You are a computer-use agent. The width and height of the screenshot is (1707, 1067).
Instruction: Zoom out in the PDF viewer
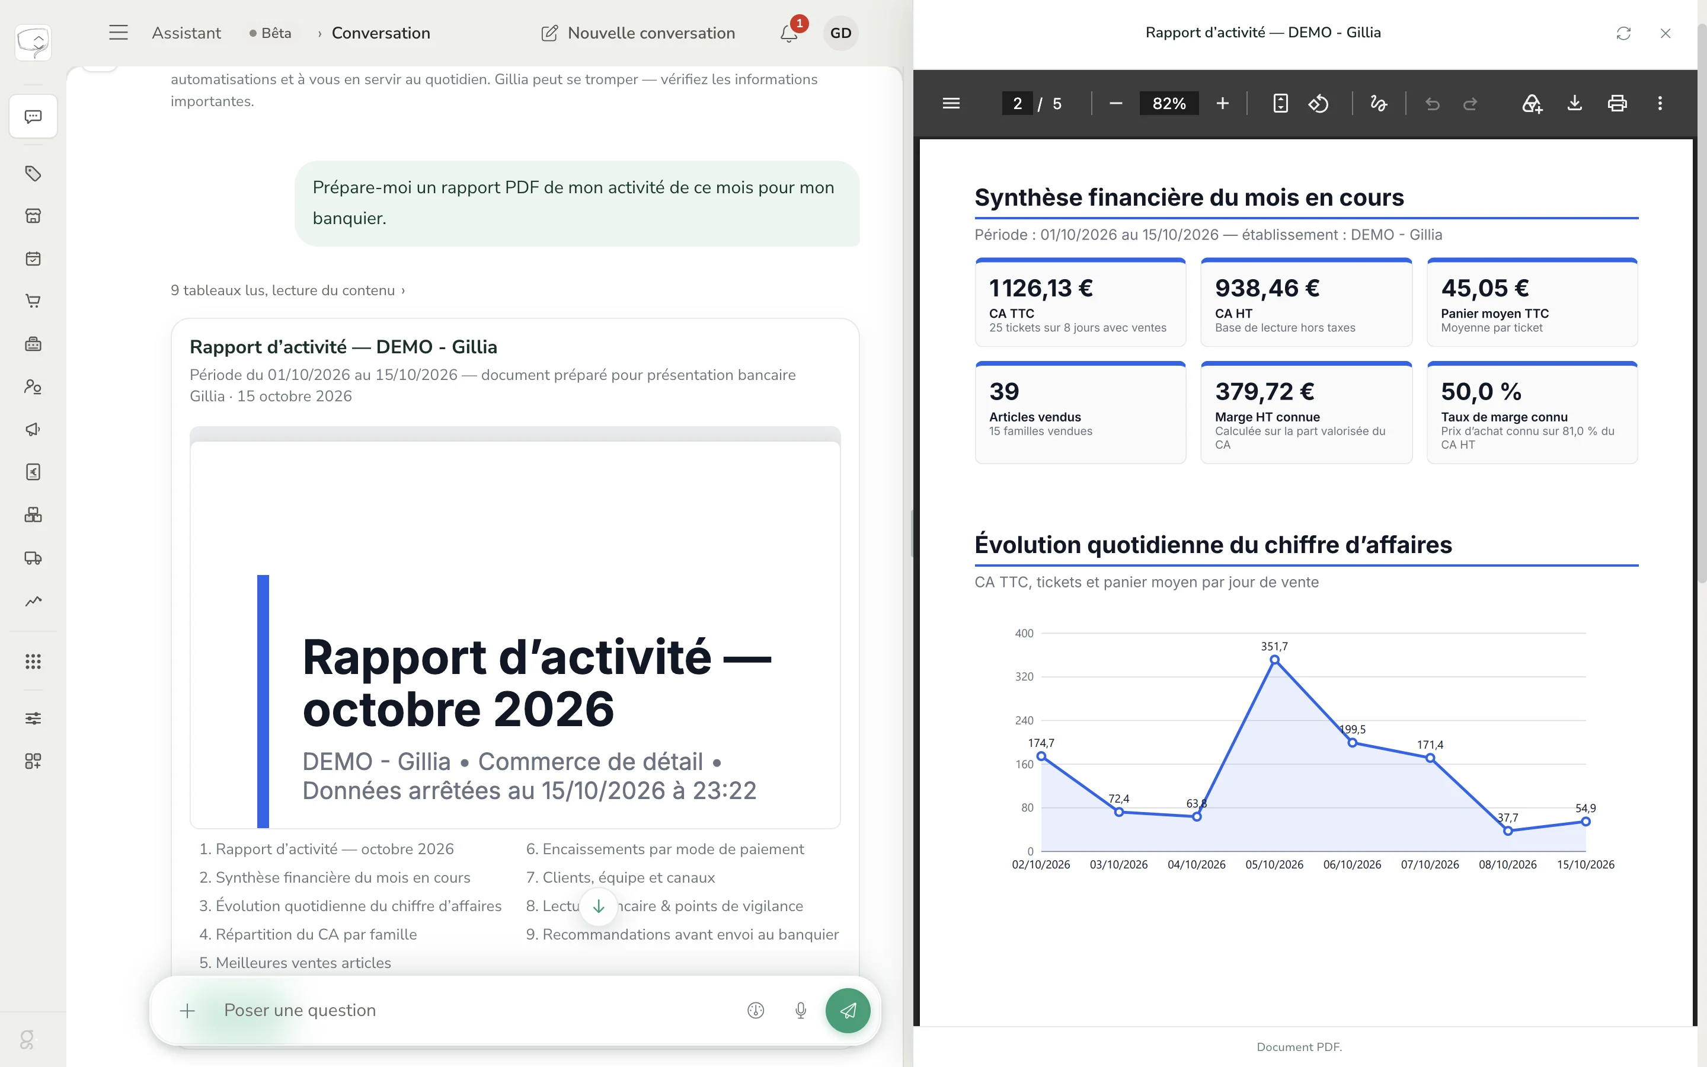(x=1115, y=104)
